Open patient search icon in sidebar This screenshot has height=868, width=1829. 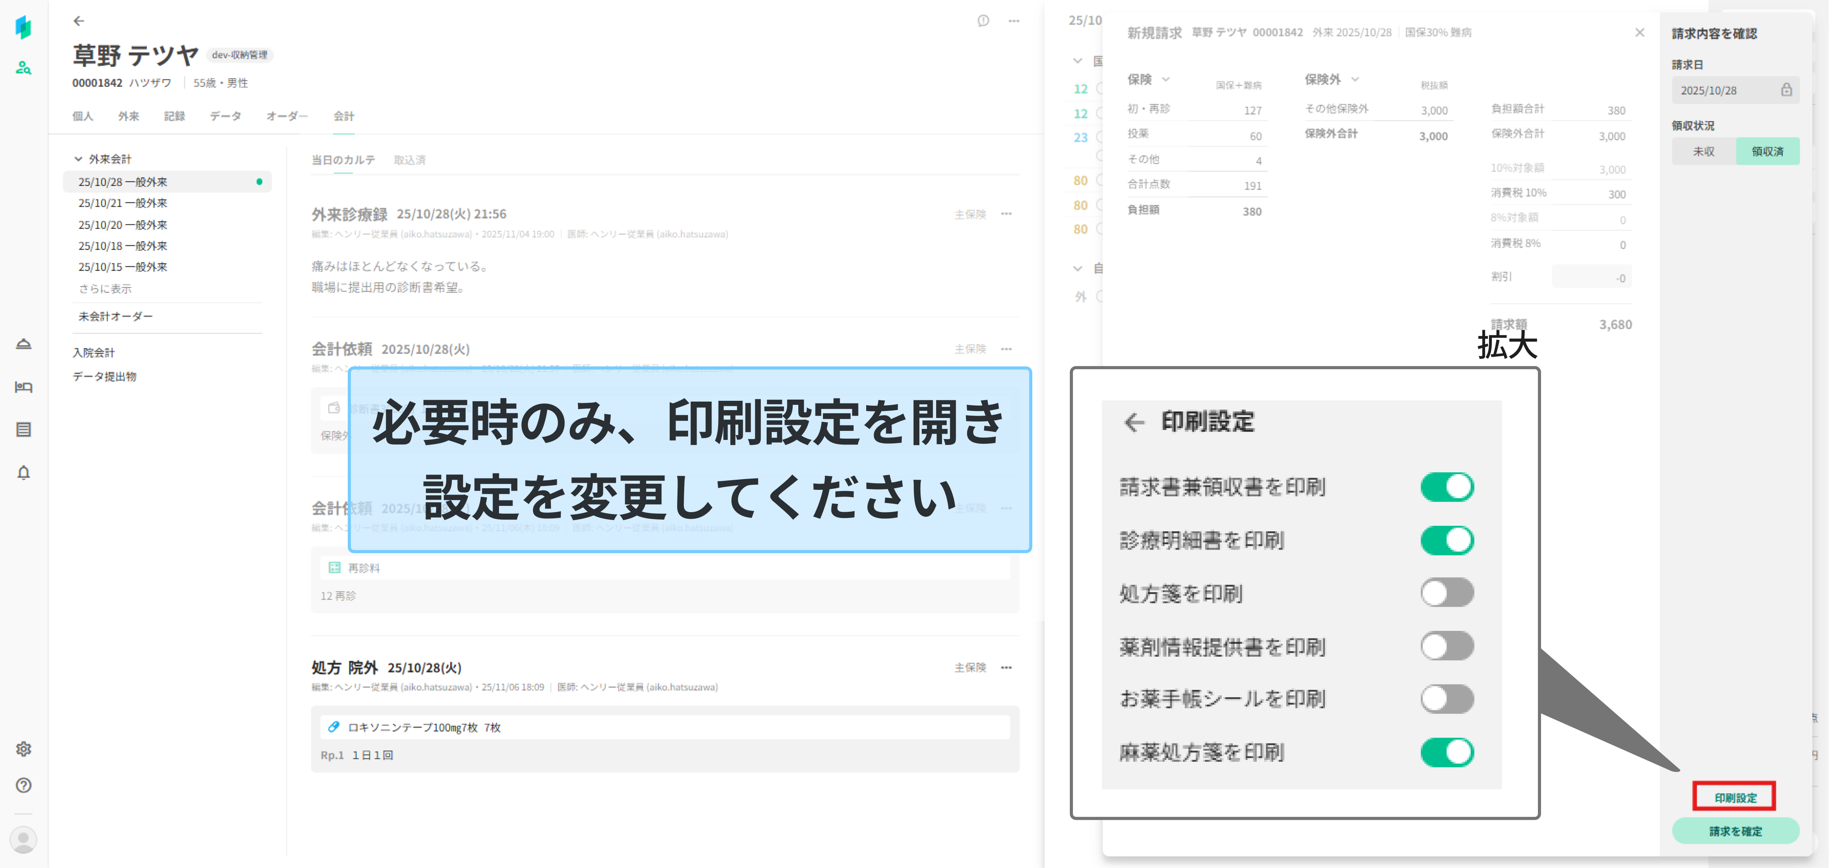tap(23, 68)
